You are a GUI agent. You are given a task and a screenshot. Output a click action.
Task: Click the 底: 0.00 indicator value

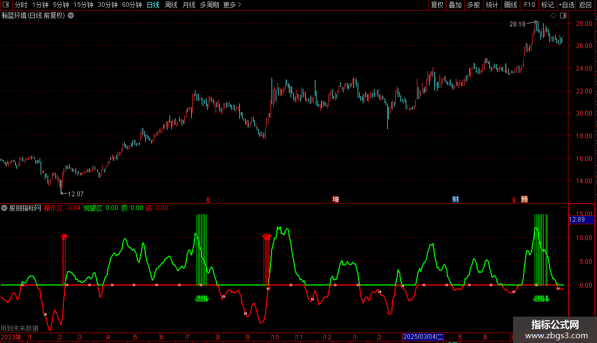pyautogui.click(x=157, y=208)
